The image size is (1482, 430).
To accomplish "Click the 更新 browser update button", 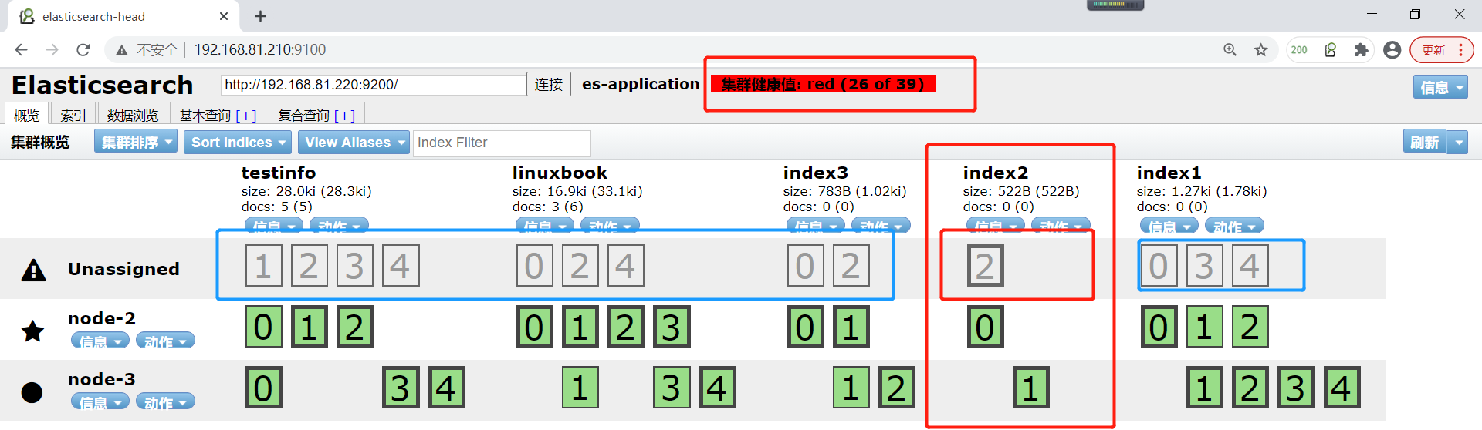I will (1442, 50).
